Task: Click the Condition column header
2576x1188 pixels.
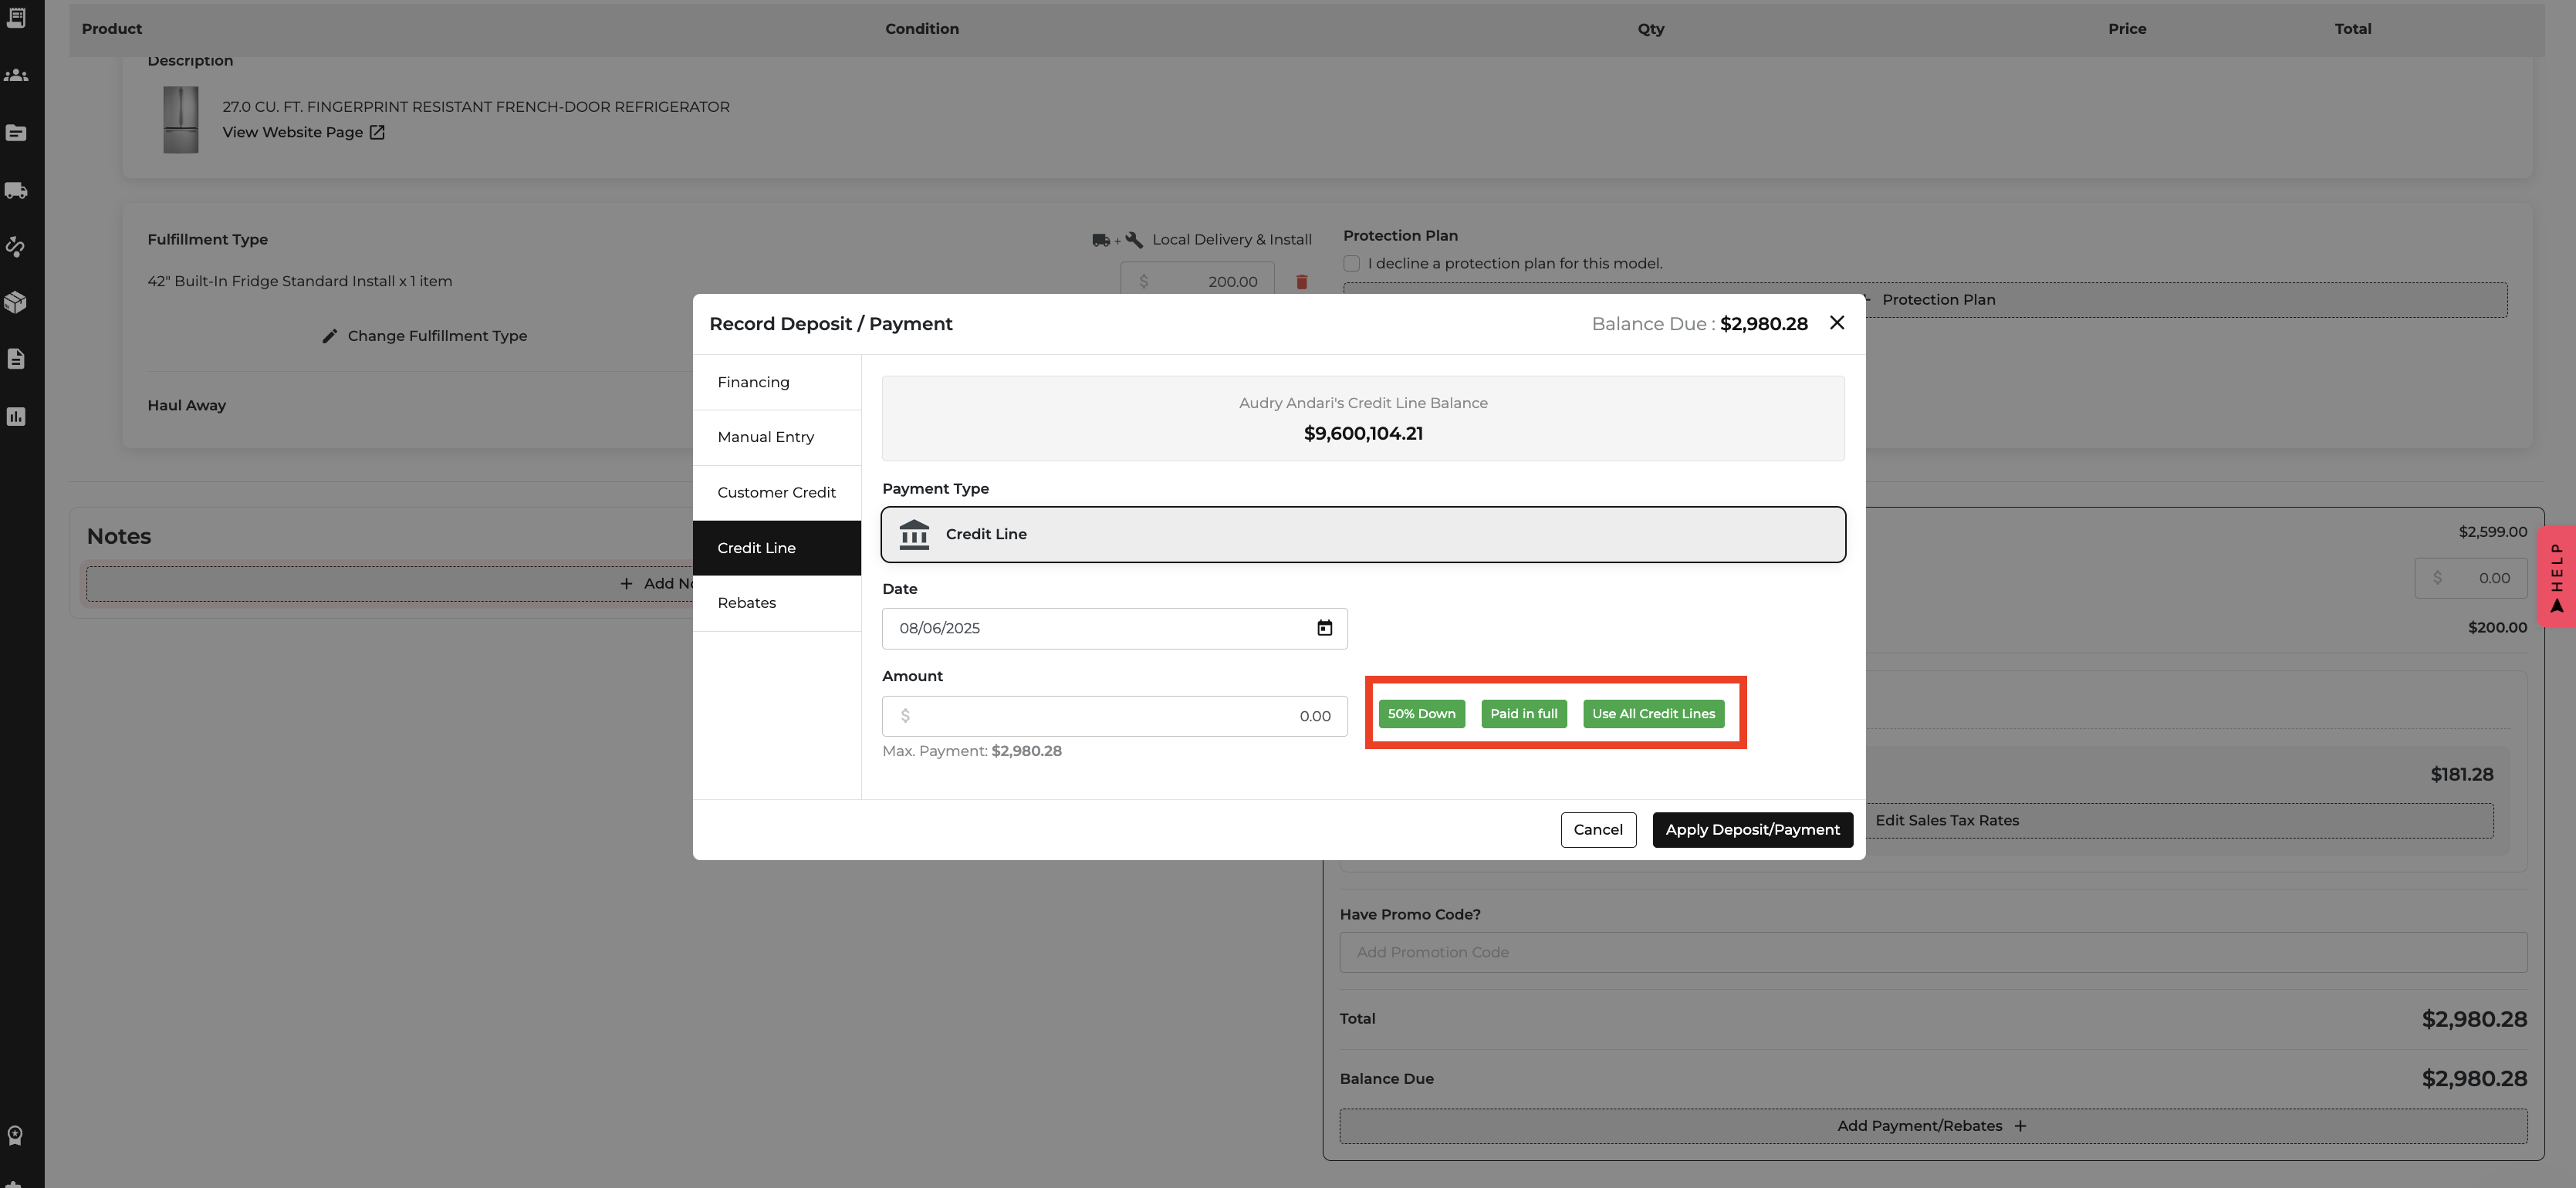Action: coord(921,29)
